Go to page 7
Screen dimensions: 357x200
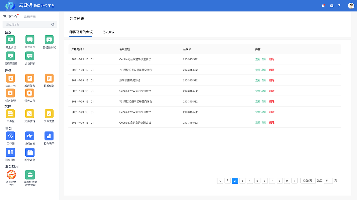point(272,181)
